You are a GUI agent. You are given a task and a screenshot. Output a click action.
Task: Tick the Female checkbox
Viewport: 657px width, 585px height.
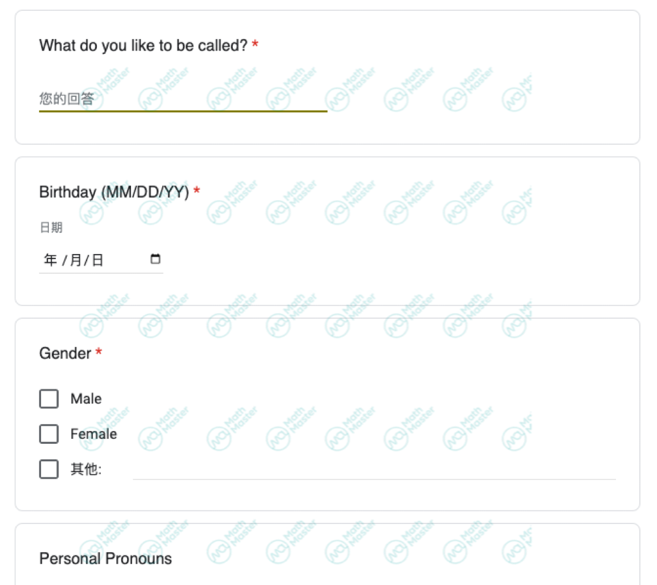tap(49, 434)
